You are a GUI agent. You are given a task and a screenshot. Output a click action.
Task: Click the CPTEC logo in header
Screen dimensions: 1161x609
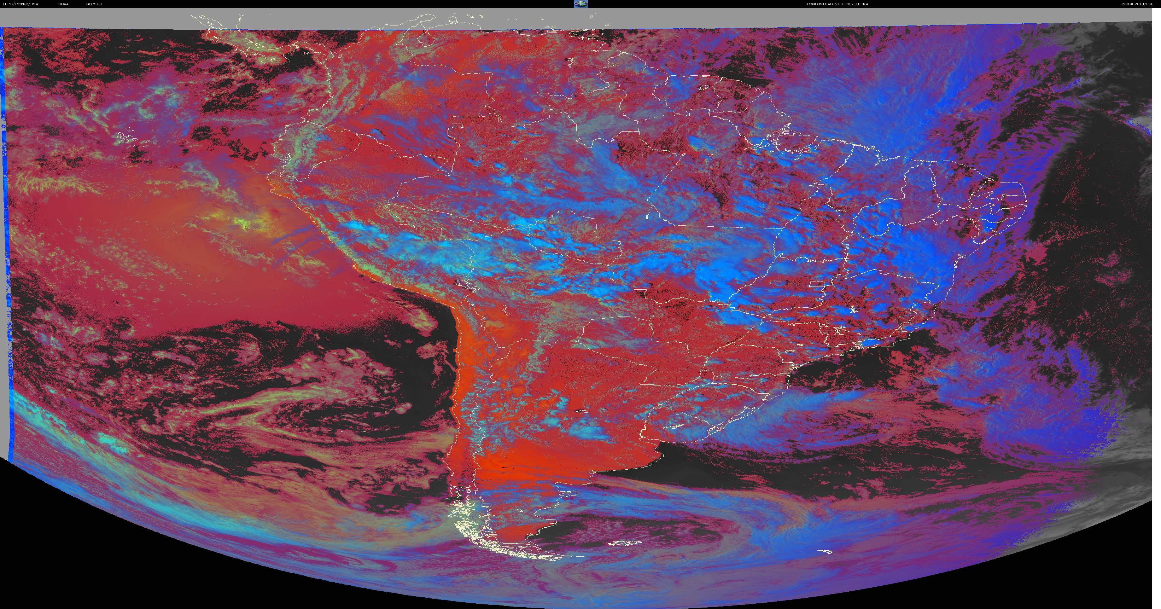click(580, 4)
